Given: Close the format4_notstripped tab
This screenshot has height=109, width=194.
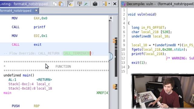Looking at the screenshot, I should (36, 11).
